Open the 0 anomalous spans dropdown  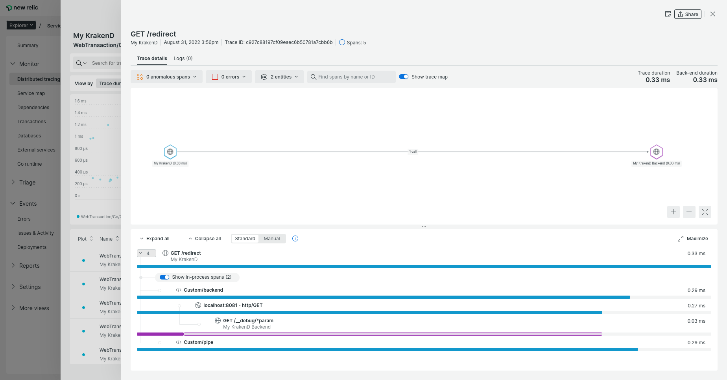tap(166, 77)
